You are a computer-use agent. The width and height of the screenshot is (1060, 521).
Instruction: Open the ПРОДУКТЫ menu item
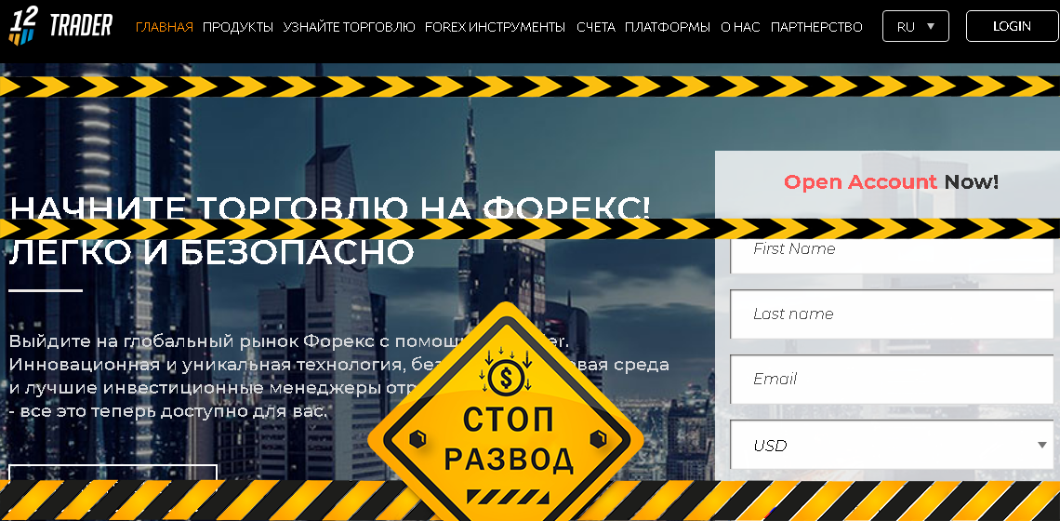coord(238,27)
